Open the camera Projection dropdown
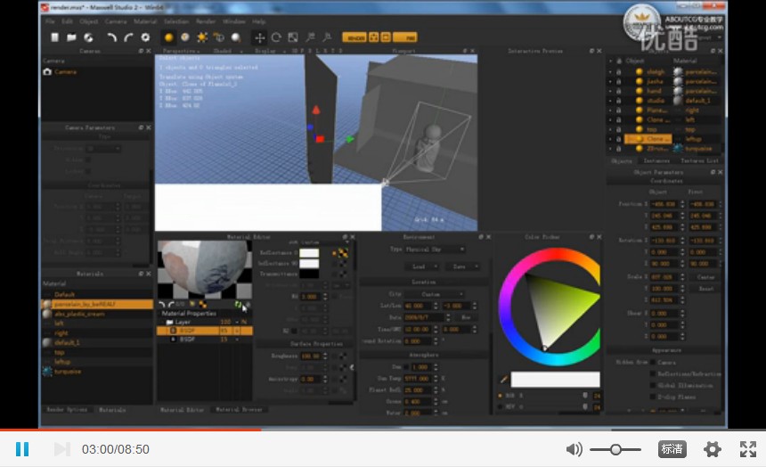Image resolution: width=766 pixels, height=467 pixels. pyautogui.click(x=103, y=148)
